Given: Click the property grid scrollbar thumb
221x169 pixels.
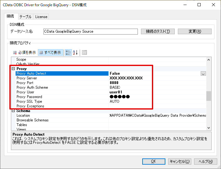Looking at the screenshot, I should (x=208, y=96).
